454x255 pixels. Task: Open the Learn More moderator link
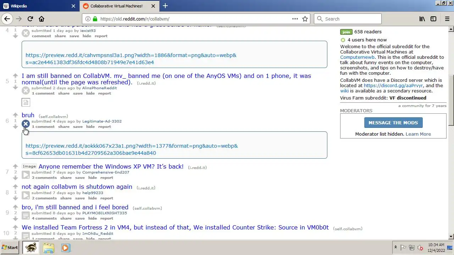pyautogui.click(x=418, y=134)
